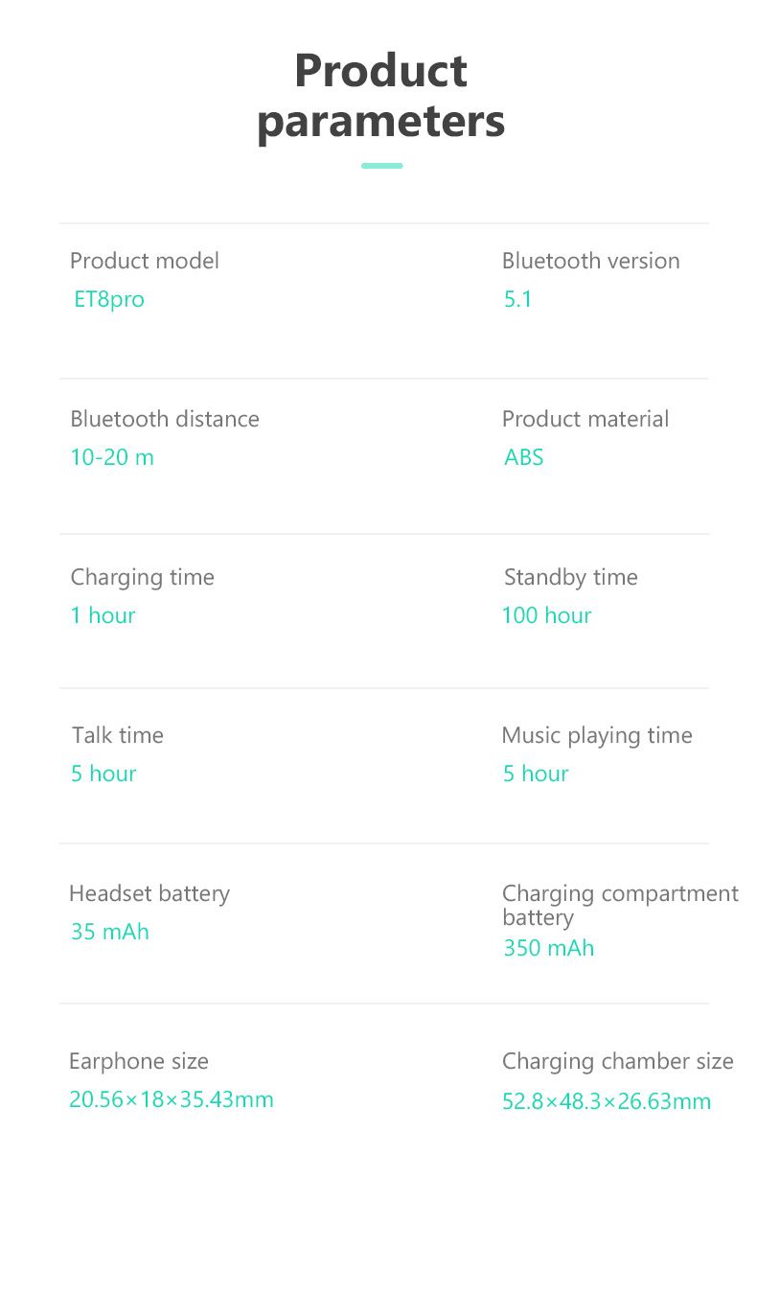This screenshot has height=1293, width=757.
Task: Click the 350 mAh battery value
Action: tap(549, 948)
